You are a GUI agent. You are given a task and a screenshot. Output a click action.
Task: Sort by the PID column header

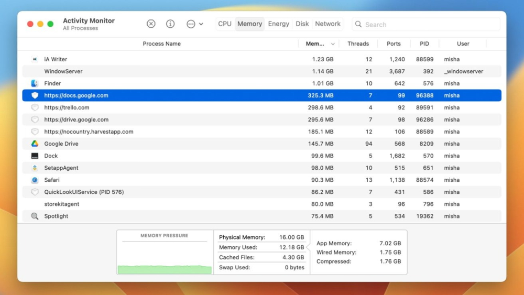click(424, 44)
